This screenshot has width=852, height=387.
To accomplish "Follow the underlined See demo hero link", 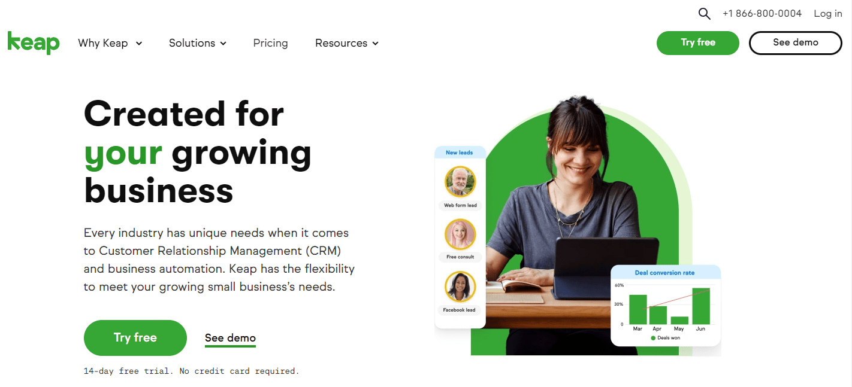I will pos(230,339).
